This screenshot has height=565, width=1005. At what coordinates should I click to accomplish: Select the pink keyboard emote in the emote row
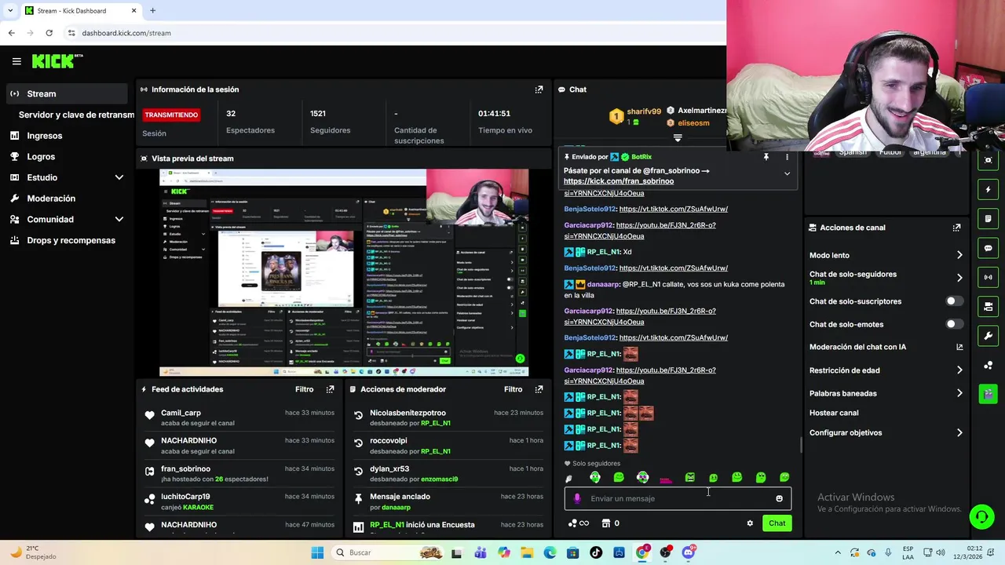pos(666,479)
